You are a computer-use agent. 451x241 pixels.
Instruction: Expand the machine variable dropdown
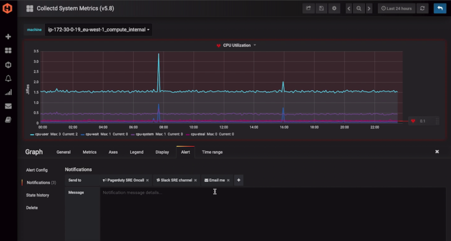click(x=99, y=30)
